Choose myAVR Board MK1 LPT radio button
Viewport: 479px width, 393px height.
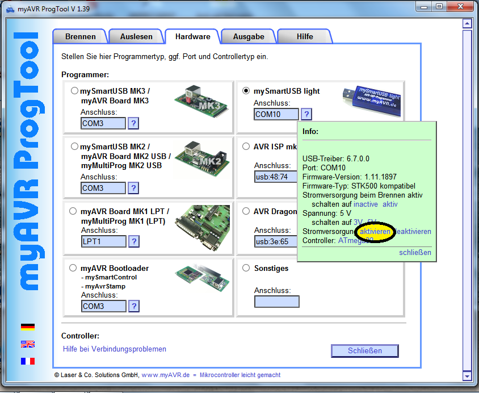(73, 211)
